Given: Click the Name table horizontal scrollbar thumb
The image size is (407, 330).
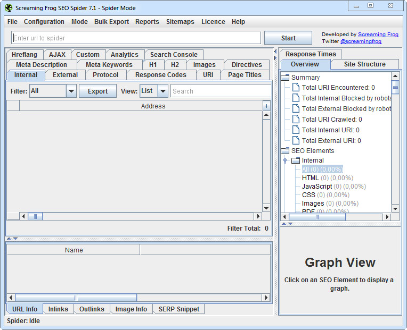Looking at the screenshot, I should point(76,298).
